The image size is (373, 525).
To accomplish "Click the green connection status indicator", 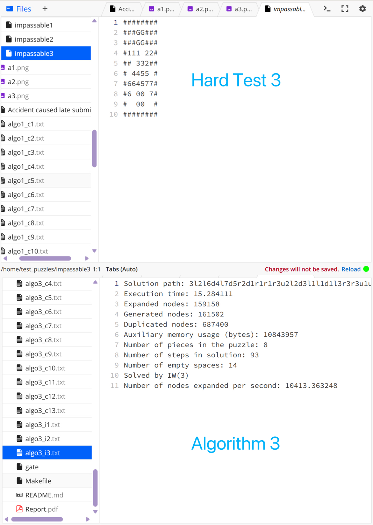I will [366, 269].
